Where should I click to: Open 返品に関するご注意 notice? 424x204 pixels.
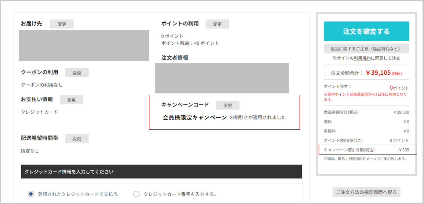tap(366, 49)
